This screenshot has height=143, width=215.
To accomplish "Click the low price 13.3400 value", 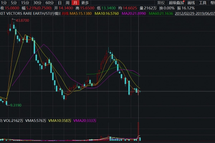I will pyautogui.click(x=109, y=8).
